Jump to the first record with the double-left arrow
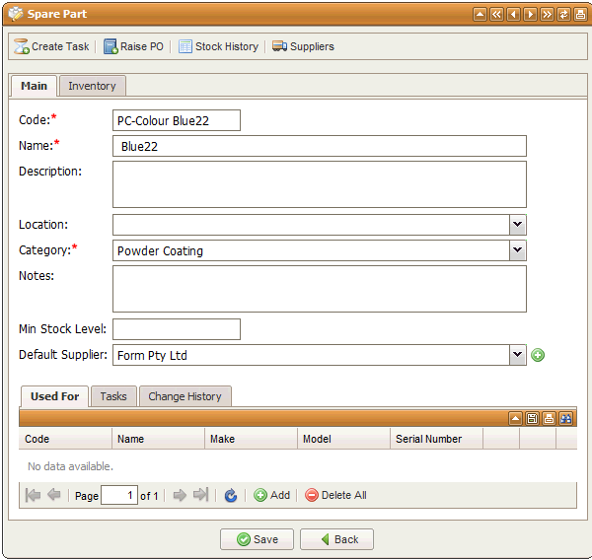592x560 pixels. (x=496, y=15)
